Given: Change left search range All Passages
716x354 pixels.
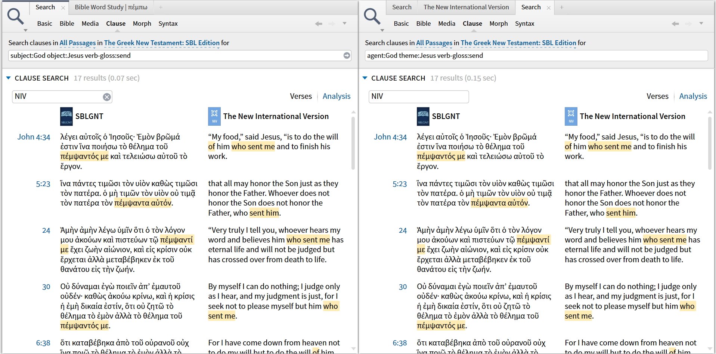Looking at the screenshot, I should pyautogui.click(x=78, y=43).
